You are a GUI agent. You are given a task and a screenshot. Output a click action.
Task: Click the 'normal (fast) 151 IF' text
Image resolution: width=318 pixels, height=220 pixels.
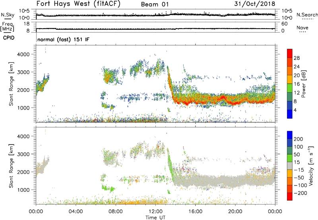[x=63, y=39]
